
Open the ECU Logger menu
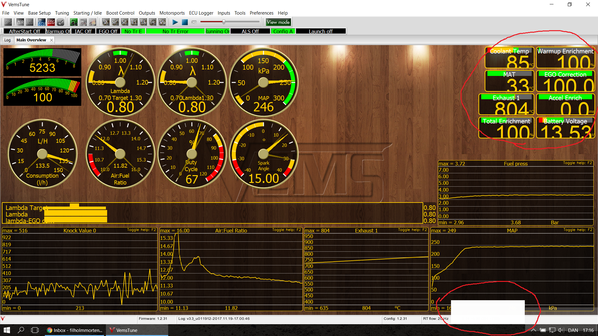tap(201, 13)
